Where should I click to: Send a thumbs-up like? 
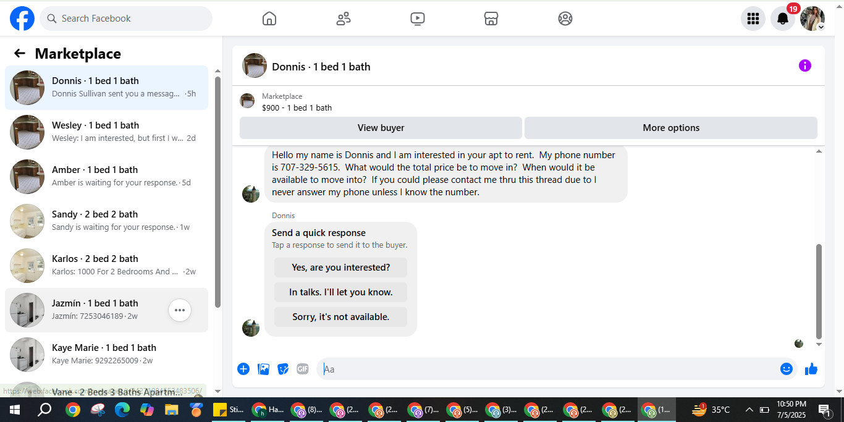point(811,369)
